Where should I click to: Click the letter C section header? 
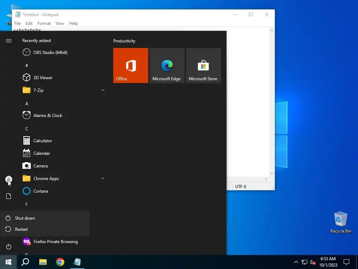27,129
